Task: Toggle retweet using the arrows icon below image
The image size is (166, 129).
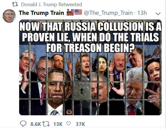Action: pos(46,124)
